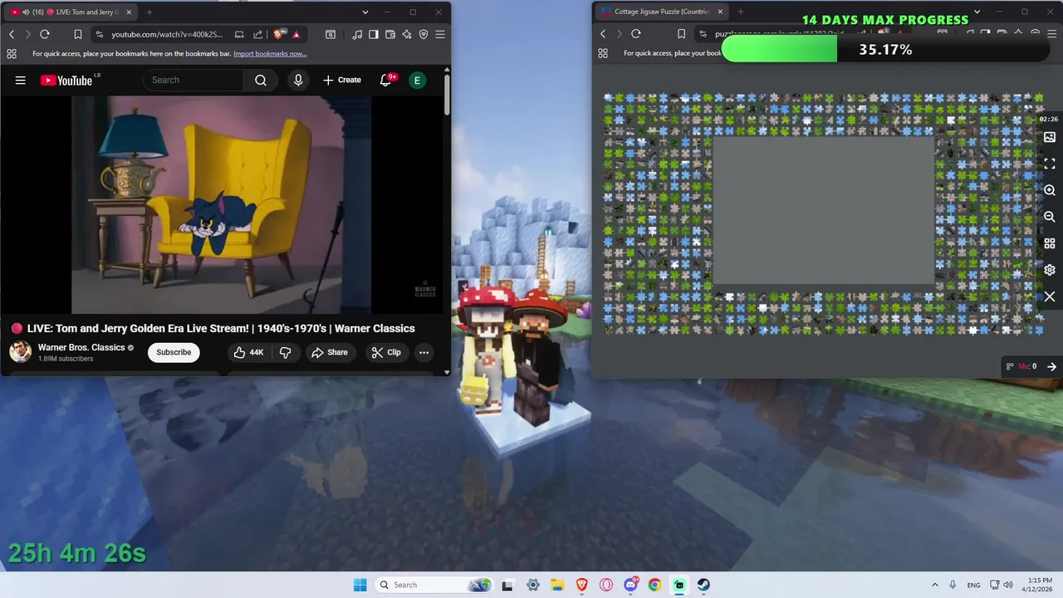Screen dimensions: 1063x598
Task: Go back in the puzzle browser window
Action: (x=603, y=34)
